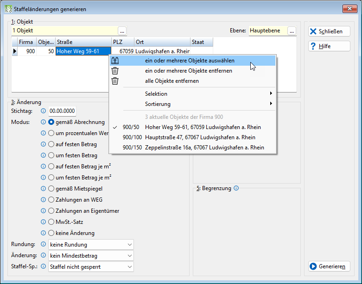
Task: Click binoculars icon for selecting objects
Action: (x=115, y=61)
